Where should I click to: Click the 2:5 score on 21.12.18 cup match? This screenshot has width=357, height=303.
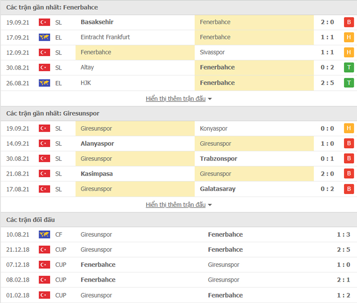344,250
